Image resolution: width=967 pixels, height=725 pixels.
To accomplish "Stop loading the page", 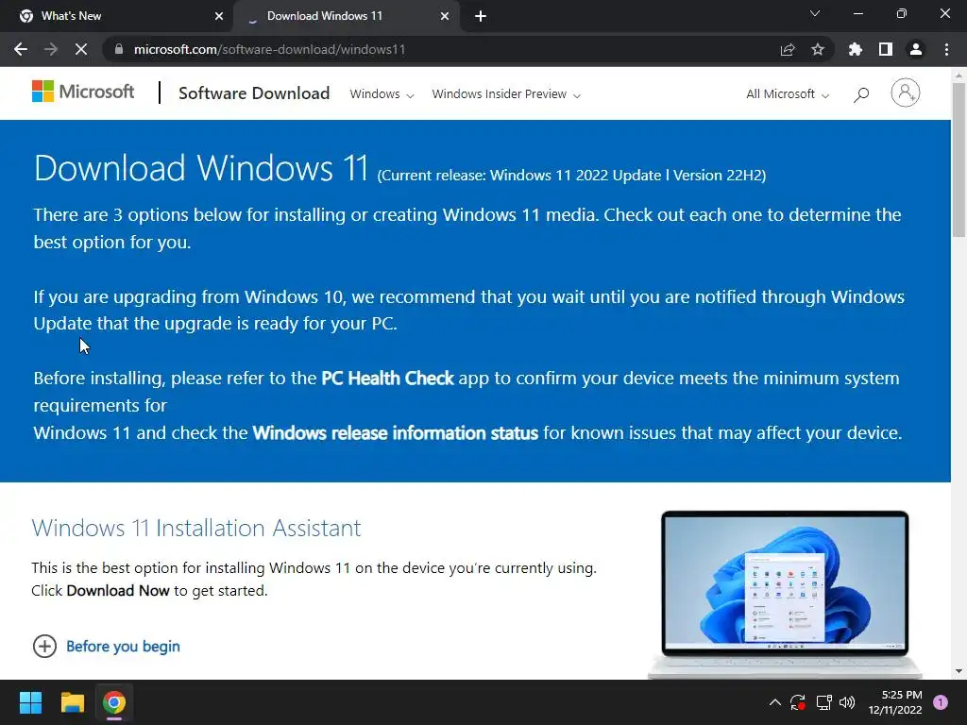I will (x=81, y=49).
